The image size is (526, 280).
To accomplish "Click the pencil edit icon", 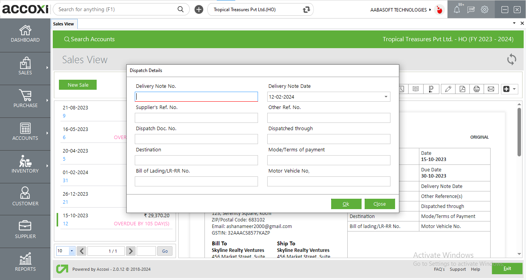I will pos(448,89).
